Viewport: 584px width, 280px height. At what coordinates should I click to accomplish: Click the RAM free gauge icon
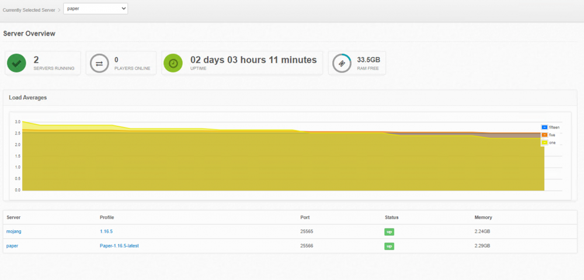tap(342, 63)
